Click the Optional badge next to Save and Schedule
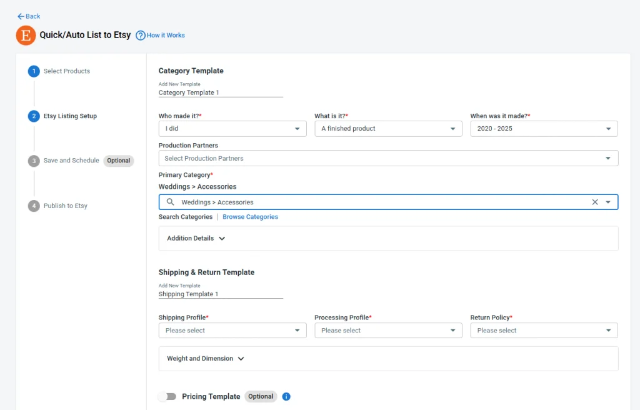 [118, 161]
